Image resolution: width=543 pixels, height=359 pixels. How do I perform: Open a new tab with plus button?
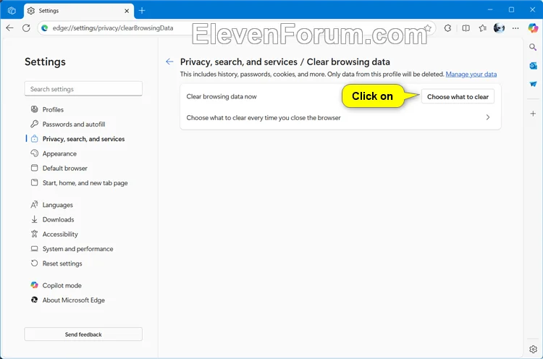[x=142, y=11]
